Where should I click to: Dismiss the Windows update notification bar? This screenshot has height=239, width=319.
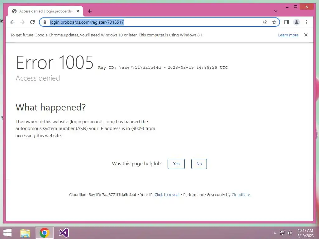tap(306, 35)
